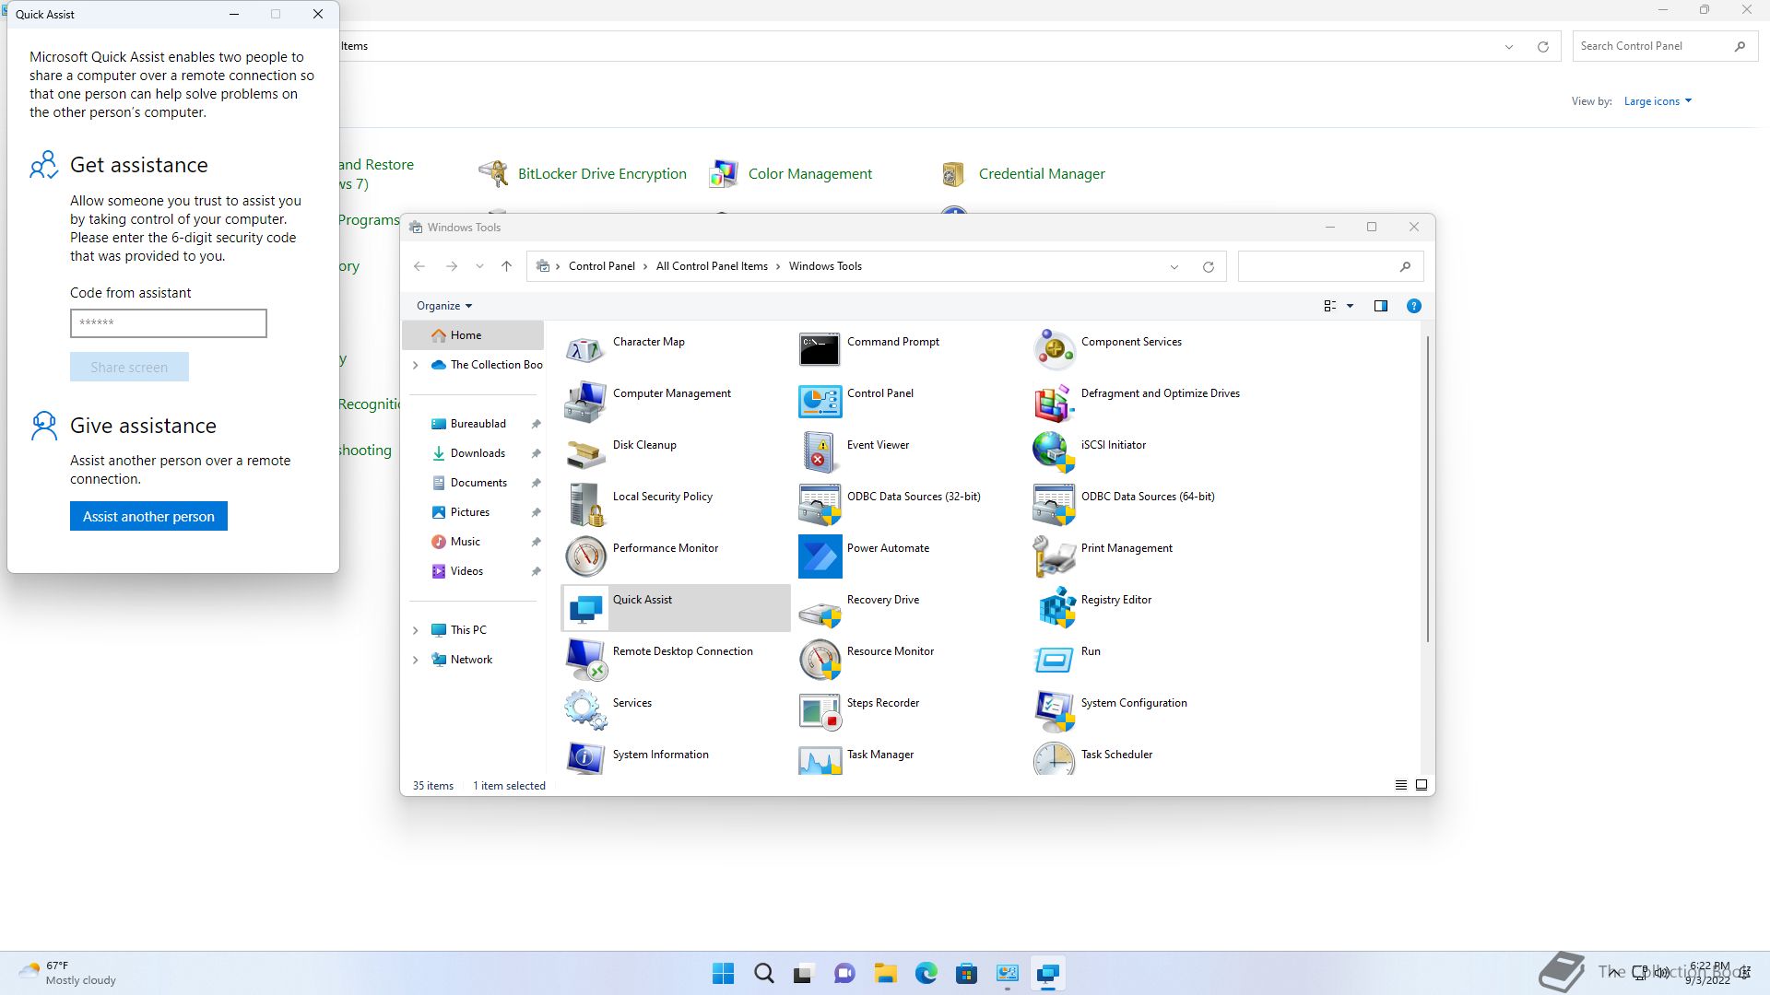This screenshot has width=1770, height=995.
Task: Open Windows Tools help icon
Action: (1413, 306)
